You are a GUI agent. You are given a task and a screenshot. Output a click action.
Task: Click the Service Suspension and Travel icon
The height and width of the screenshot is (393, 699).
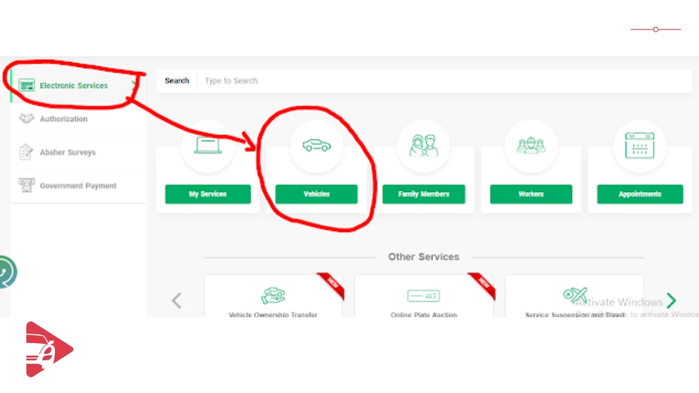[574, 295]
